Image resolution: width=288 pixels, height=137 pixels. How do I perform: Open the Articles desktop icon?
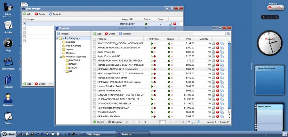point(8,27)
